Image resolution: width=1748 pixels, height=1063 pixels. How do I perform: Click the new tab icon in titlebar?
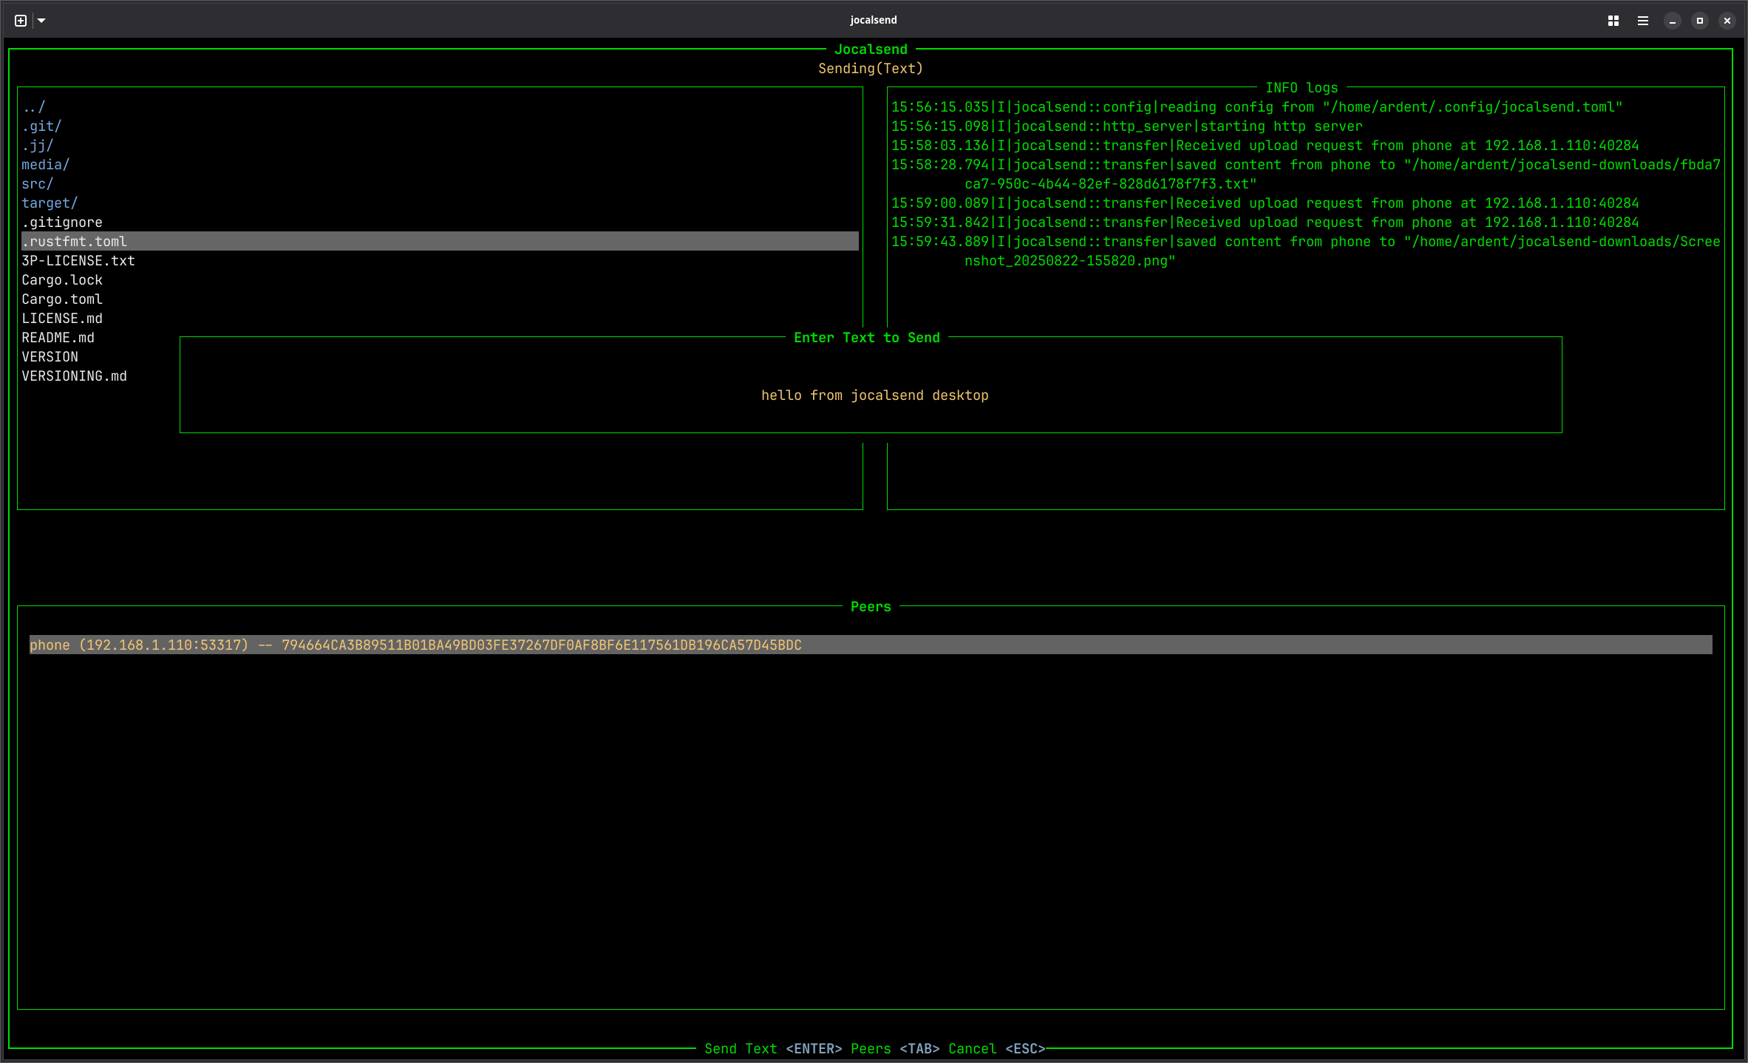[x=21, y=21]
